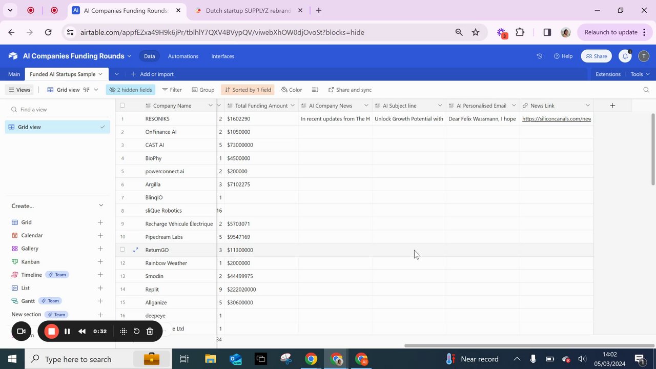The width and height of the screenshot is (656, 369).
Task: Open Company Name field menu
Action: pos(210,106)
